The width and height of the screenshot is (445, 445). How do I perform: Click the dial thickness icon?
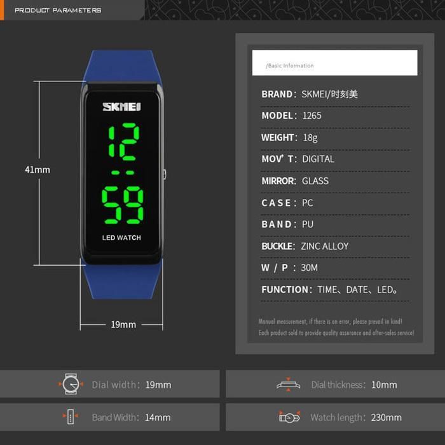pos(289,384)
